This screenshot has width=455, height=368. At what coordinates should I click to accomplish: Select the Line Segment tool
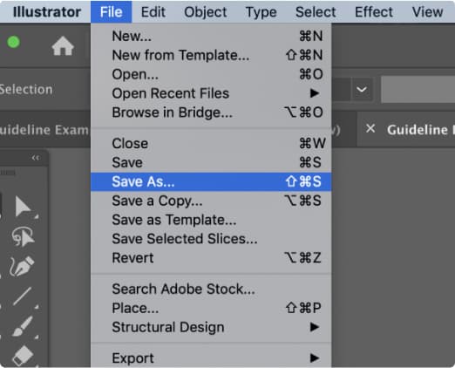point(23,296)
